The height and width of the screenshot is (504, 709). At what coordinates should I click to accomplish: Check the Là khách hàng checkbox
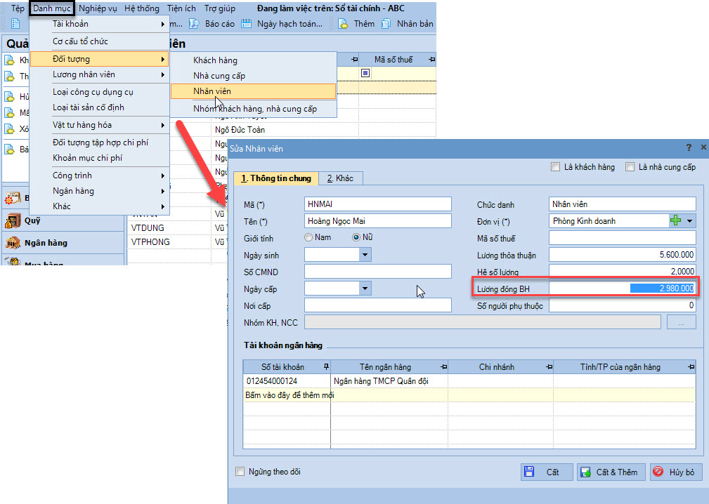coord(555,167)
